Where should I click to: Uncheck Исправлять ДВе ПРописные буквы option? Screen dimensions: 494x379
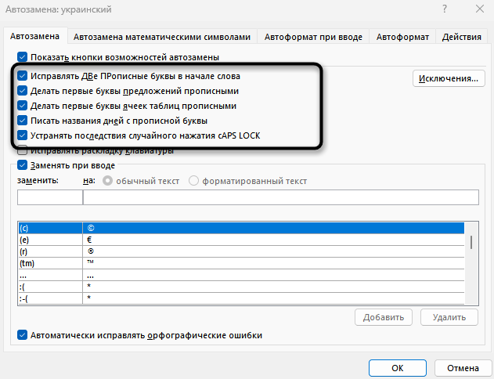[23, 76]
